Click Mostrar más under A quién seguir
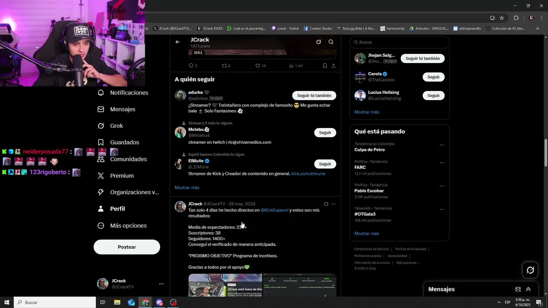Viewport: 548px width, 308px height. 187,187
